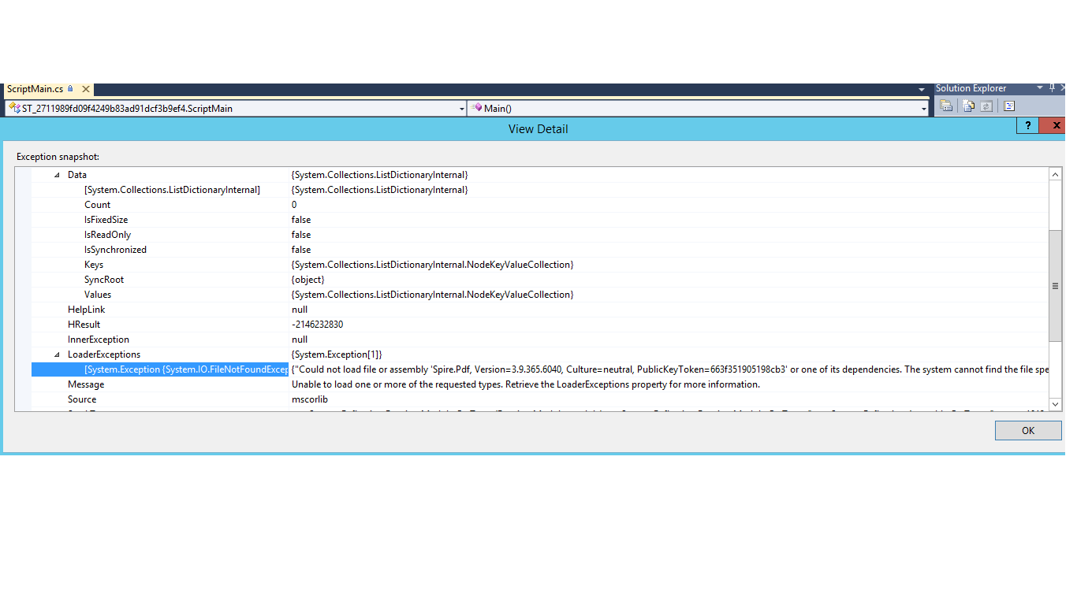
Task: Collapse the Data node
Action: click(x=57, y=175)
